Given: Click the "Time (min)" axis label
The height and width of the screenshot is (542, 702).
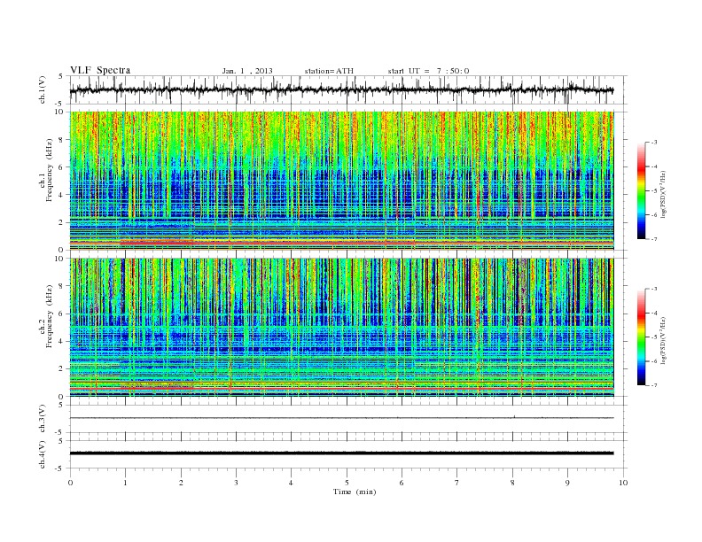Looking at the screenshot, I should point(355,492).
